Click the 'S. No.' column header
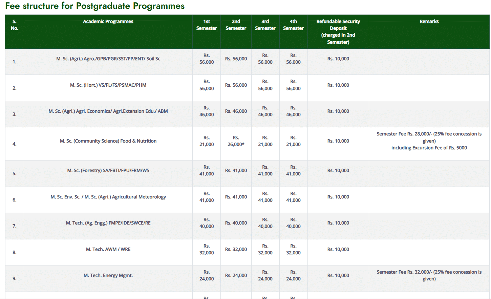Viewport: 491px width, 299px height. click(x=15, y=25)
